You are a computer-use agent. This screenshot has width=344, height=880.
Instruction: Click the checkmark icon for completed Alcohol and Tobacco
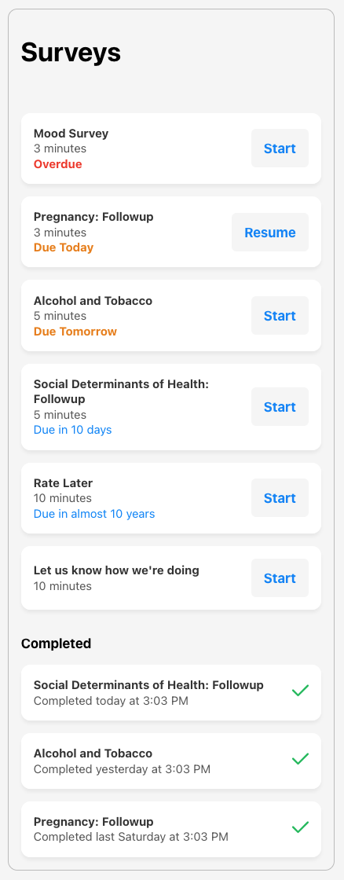click(300, 759)
